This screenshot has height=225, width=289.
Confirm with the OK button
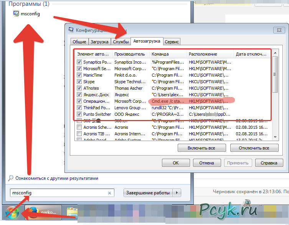coord(176,163)
